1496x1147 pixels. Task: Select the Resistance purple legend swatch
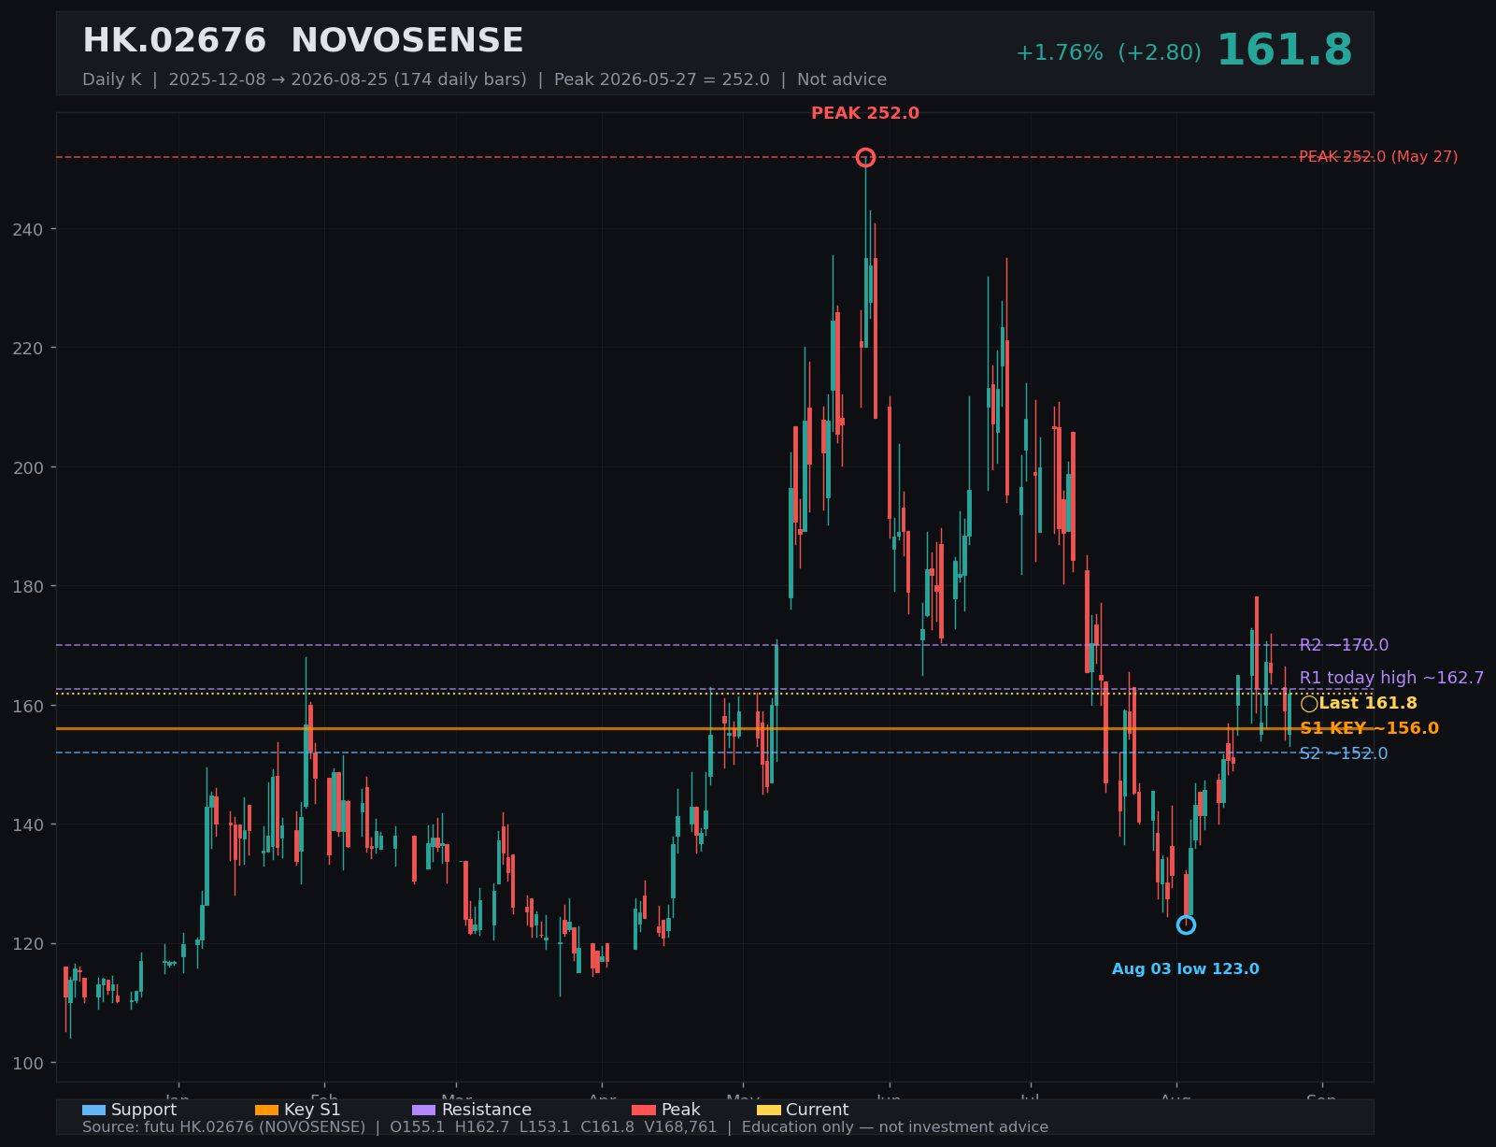tap(424, 1110)
